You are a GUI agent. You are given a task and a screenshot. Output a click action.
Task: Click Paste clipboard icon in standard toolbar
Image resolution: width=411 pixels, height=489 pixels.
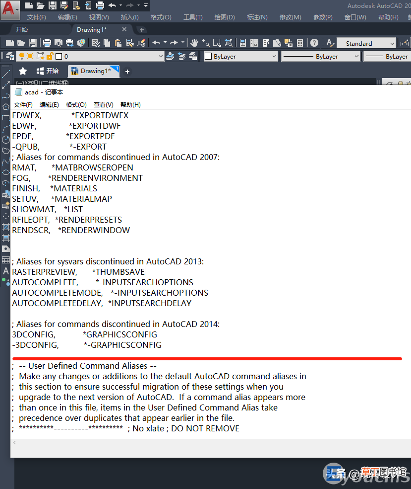tap(118, 43)
